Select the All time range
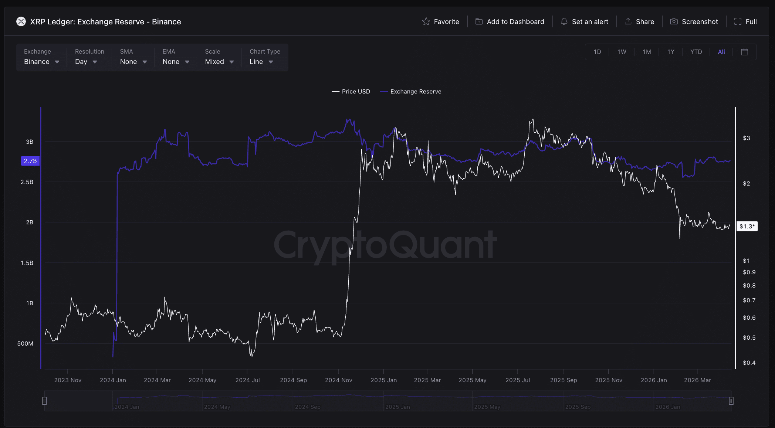This screenshot has height=428, width=775. pos(721,52)
